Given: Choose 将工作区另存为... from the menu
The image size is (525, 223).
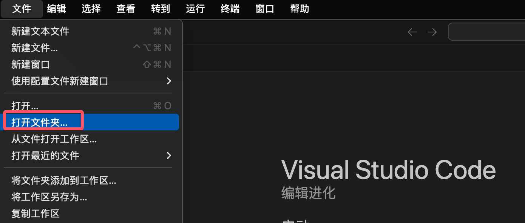Looking at the screenshot, I should coord(91,197).
